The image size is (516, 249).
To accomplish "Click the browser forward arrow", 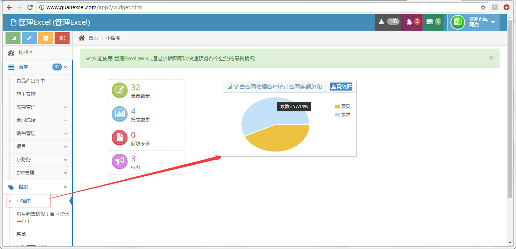I will tap(20, 7).
